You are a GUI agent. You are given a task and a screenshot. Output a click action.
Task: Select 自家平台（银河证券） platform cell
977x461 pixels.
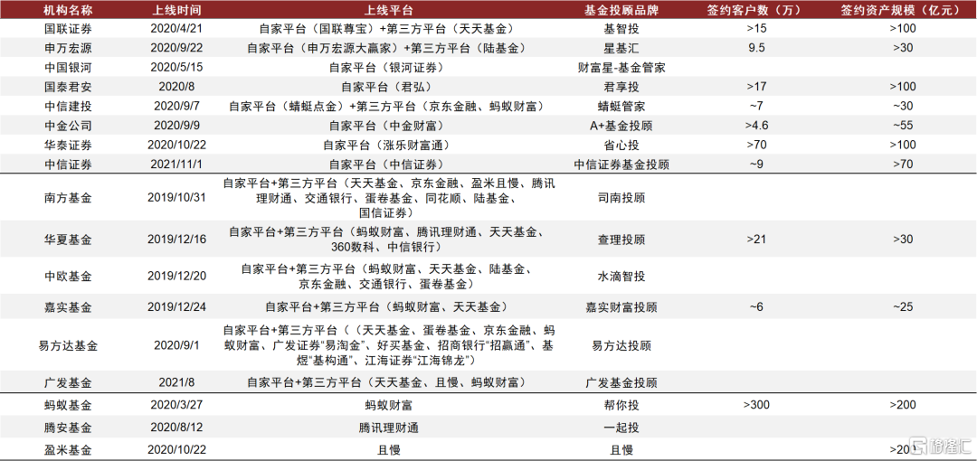[389, 67]
